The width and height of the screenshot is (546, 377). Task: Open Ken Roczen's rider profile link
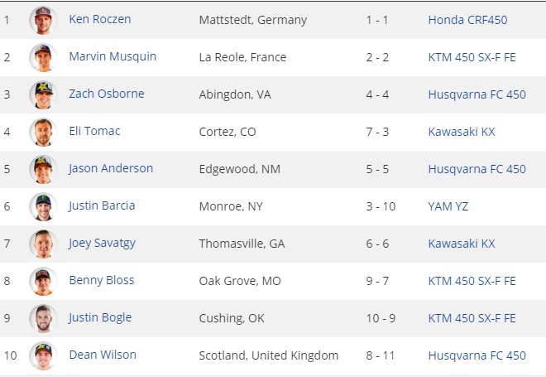pyautogui.click(x=99, y=19)
